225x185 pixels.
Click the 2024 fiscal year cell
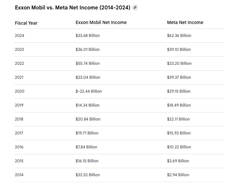[19, 36]
